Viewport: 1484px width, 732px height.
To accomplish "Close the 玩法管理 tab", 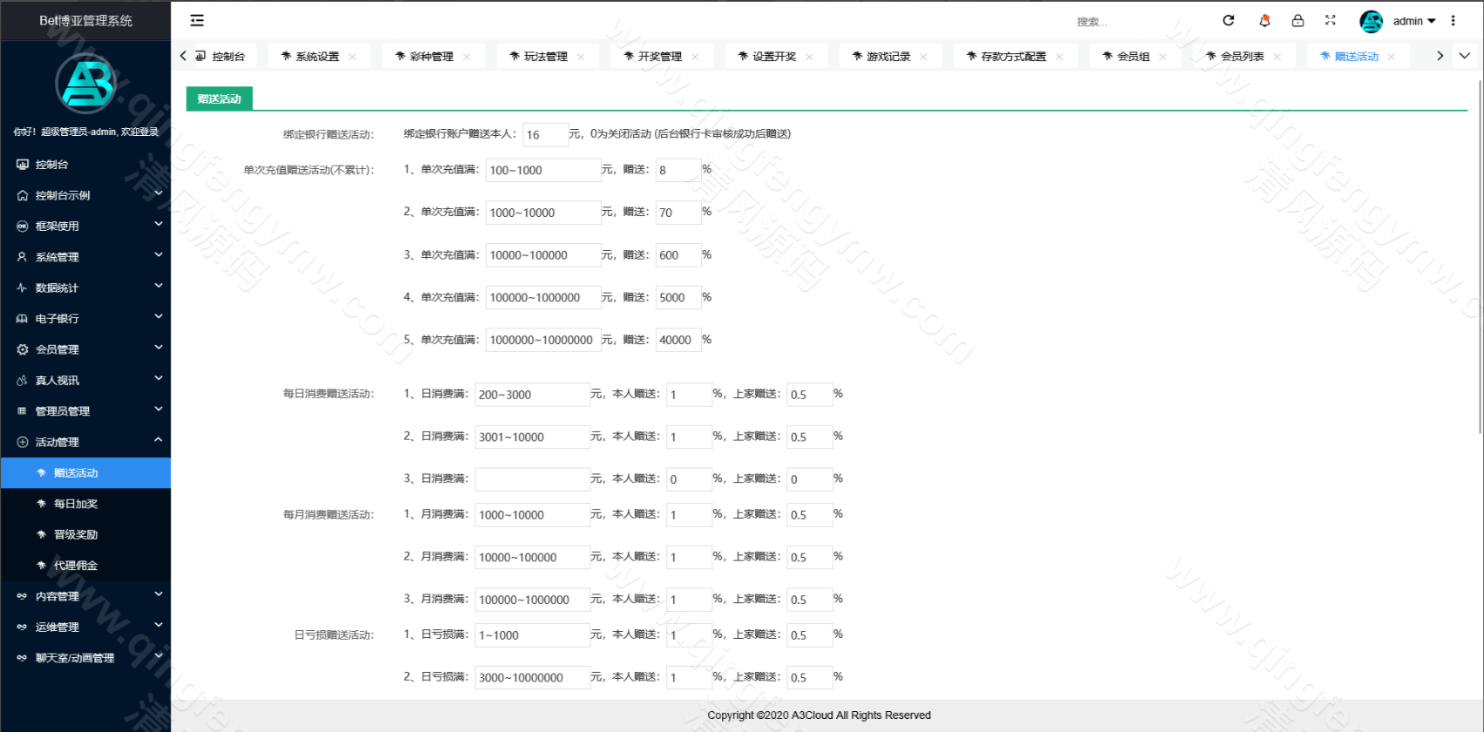I will [581, 57].
